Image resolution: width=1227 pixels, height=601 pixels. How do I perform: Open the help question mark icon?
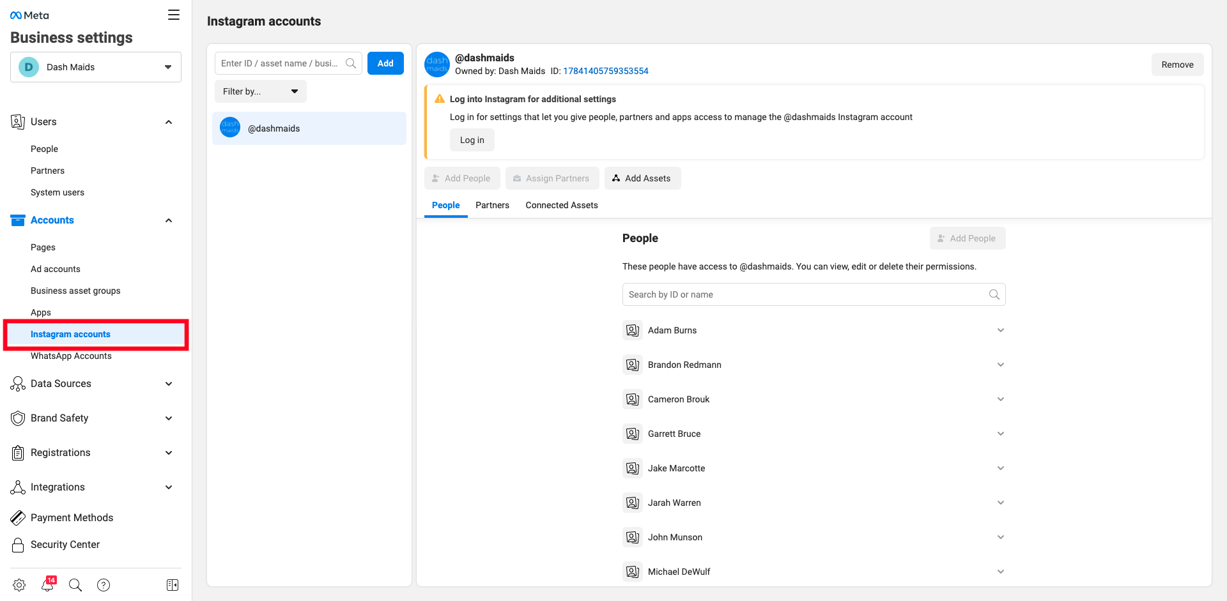(x=104, y=585)
